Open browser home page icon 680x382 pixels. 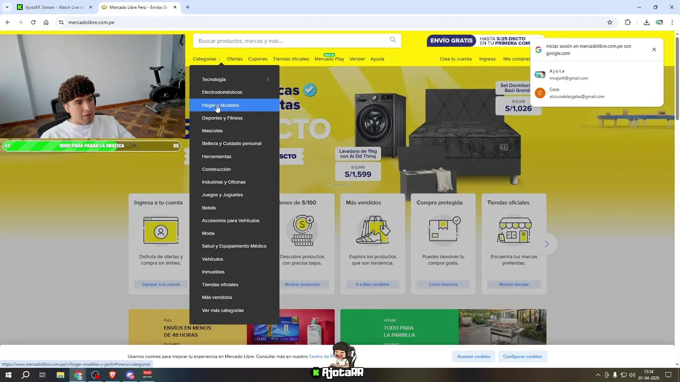(x=46, y=22)
